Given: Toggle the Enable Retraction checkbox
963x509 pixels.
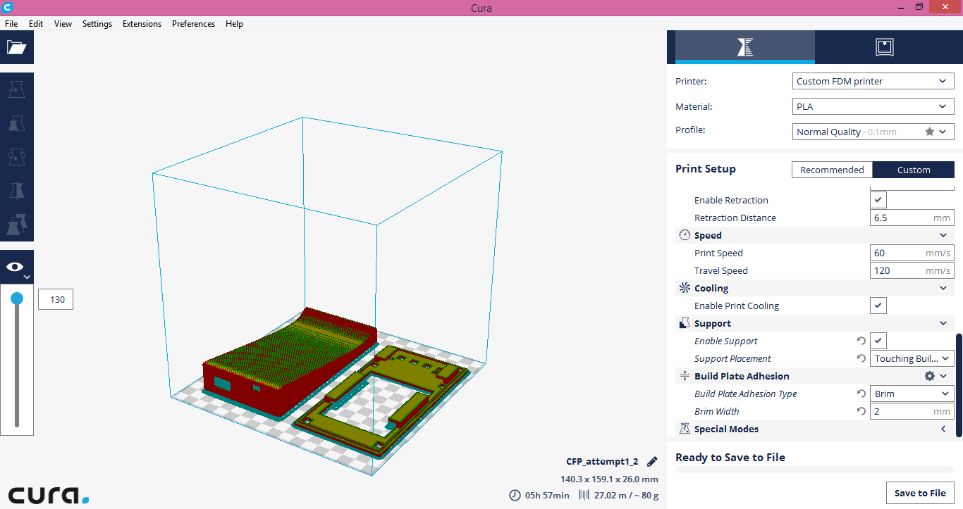Looking at the screenshot, I should point(878,200).
